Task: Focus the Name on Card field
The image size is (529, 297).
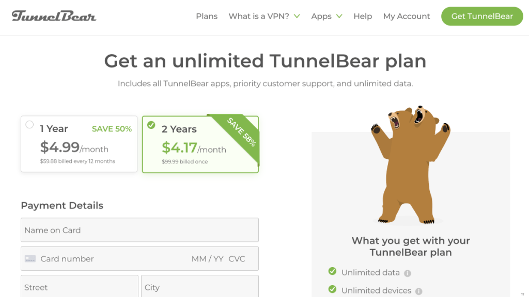Action: pos(139,230)
